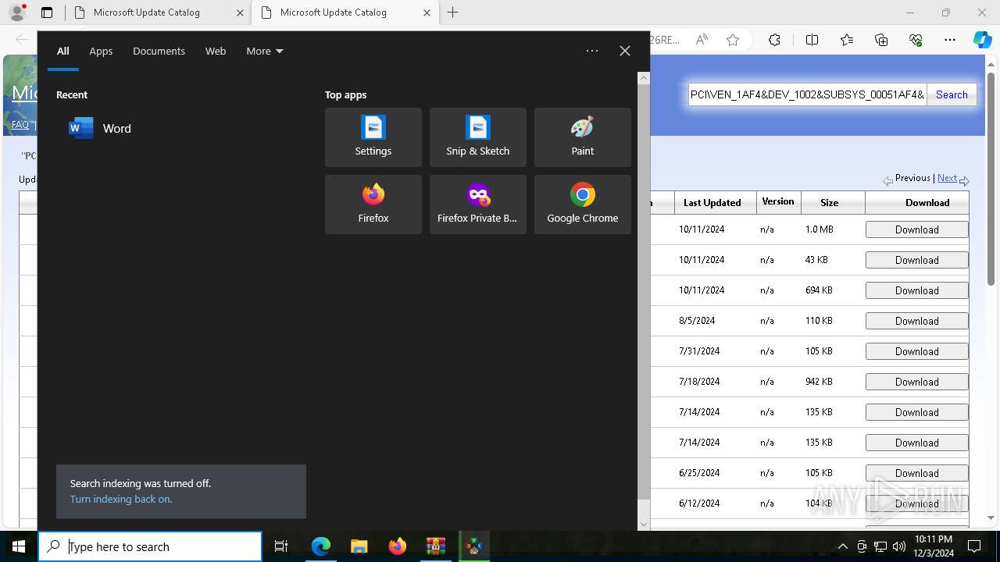Open volume control tray icon
Viewport: 1000px width, 562px height.
click(x=899, y=546)
